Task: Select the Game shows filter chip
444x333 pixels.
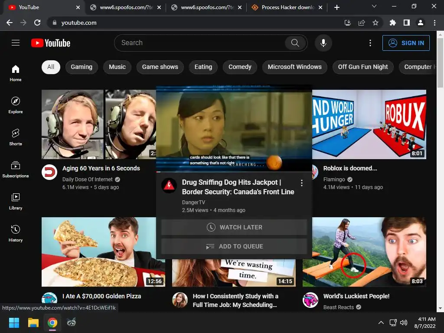Action: tap(160, 67)
